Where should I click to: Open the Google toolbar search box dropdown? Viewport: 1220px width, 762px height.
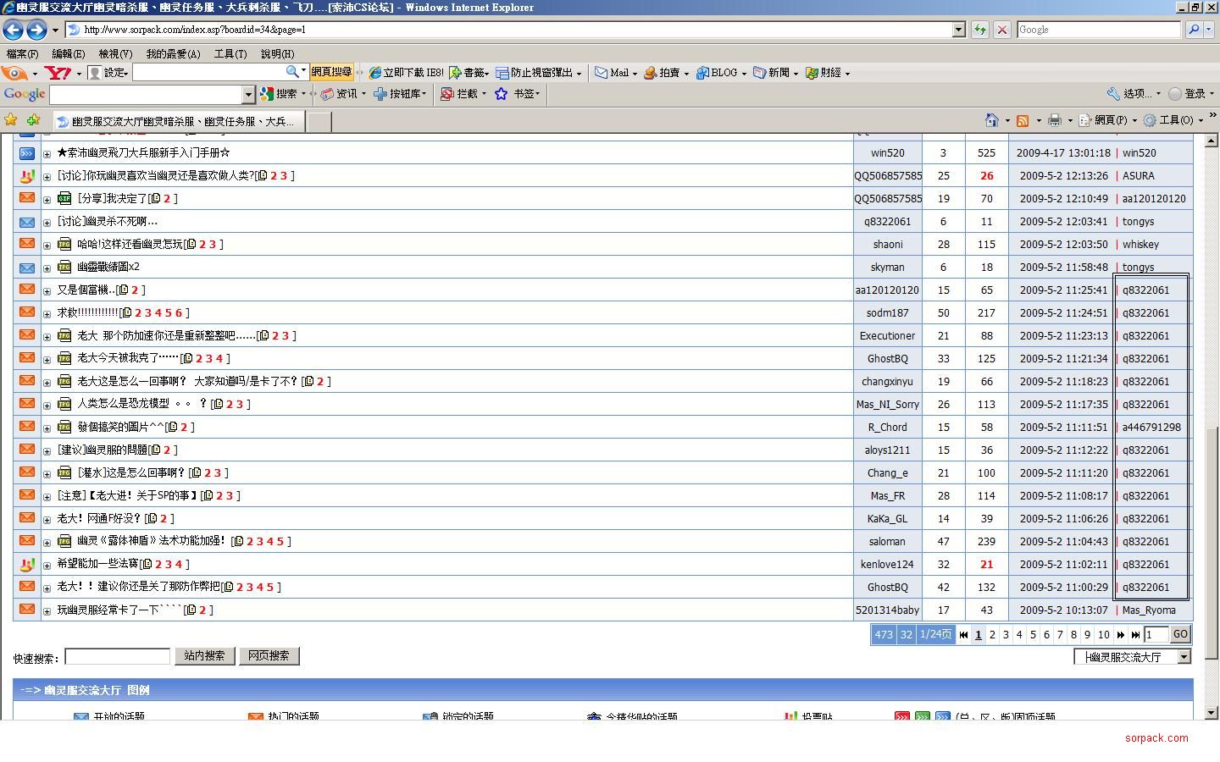click(x=248, y=94)
